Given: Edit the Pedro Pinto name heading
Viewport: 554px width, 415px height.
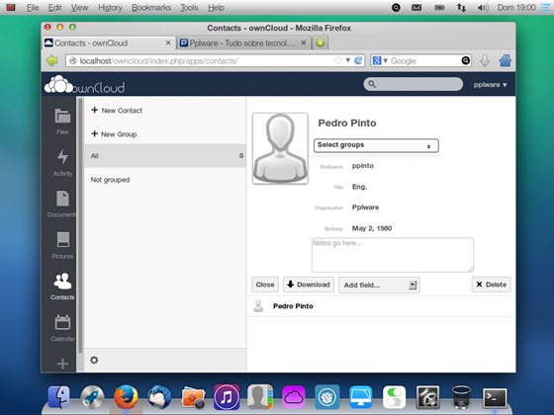Looking at the screenshot, I should click(347, 123).
